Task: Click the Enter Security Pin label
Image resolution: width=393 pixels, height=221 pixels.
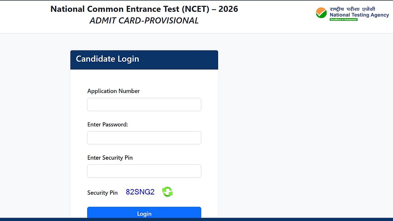Action: (x=110, y=158)
